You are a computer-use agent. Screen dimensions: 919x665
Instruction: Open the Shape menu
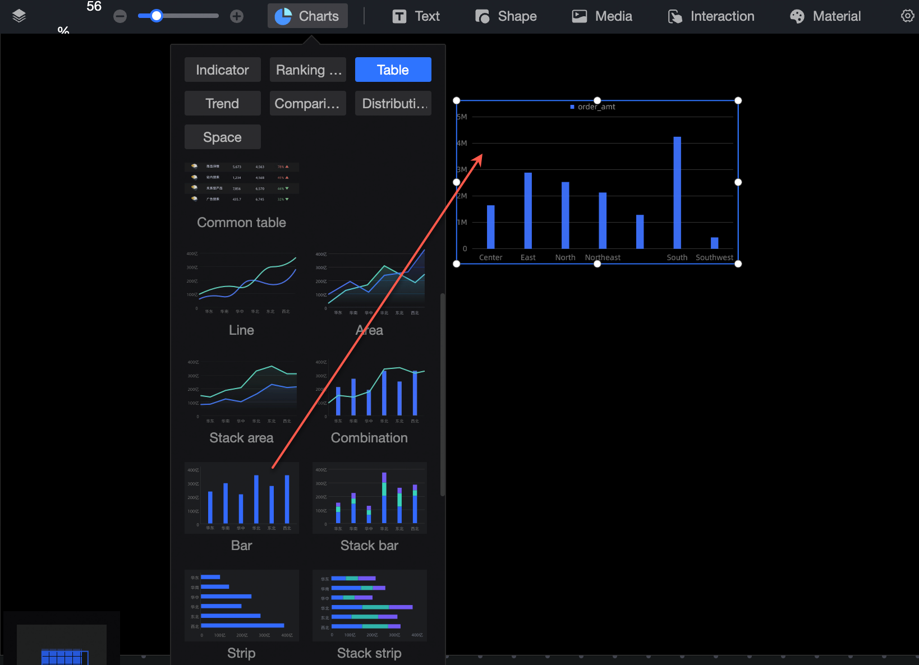coord(506,16)
